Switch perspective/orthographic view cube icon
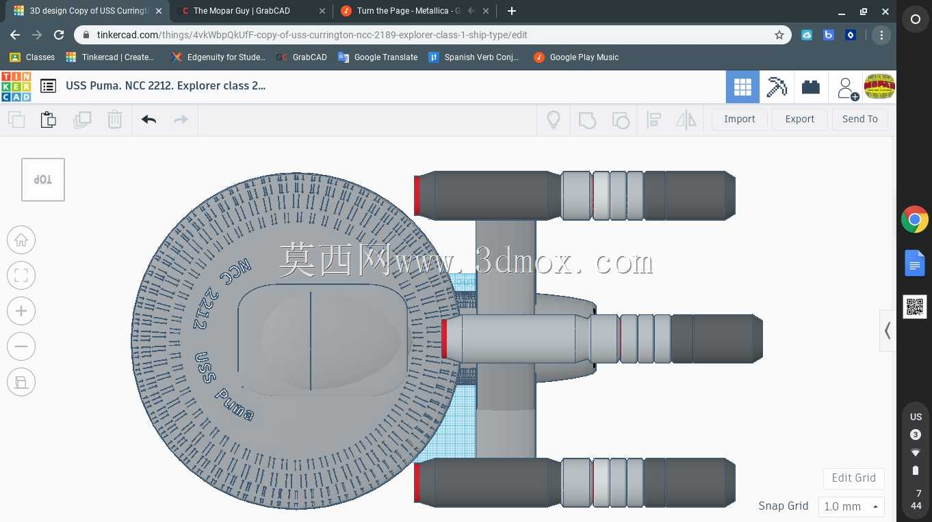The width and height of the screenshot is (932, 522). (x=21, y=382)
